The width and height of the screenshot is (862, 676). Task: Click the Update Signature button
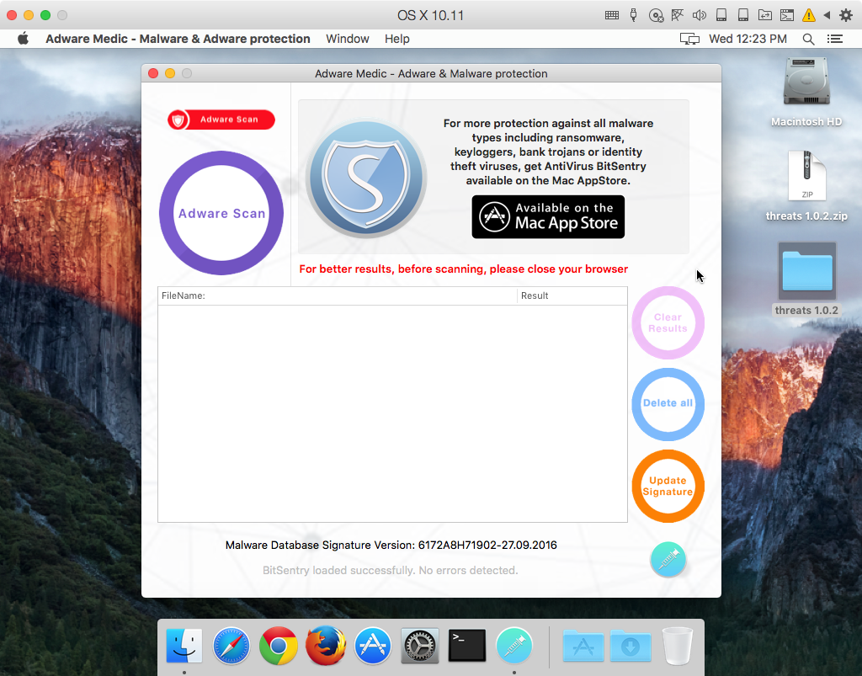(x=668, y=486)
